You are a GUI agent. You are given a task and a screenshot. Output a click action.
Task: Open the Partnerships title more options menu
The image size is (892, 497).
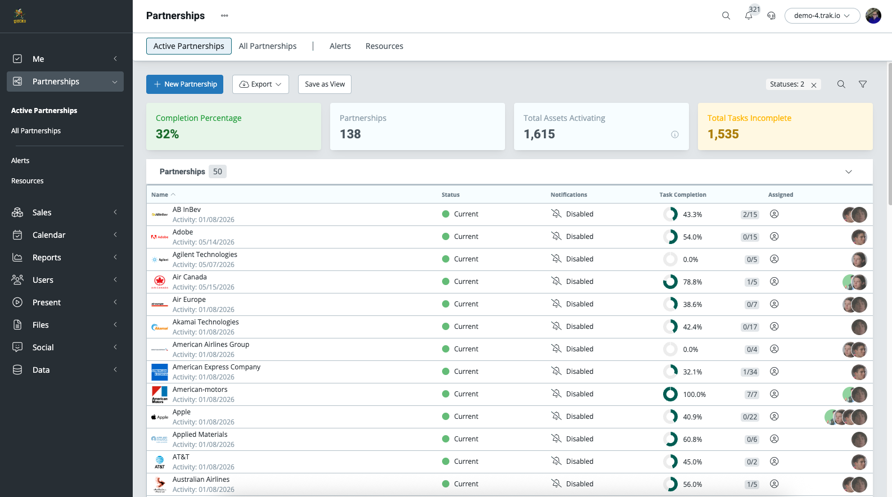[224, 16]
